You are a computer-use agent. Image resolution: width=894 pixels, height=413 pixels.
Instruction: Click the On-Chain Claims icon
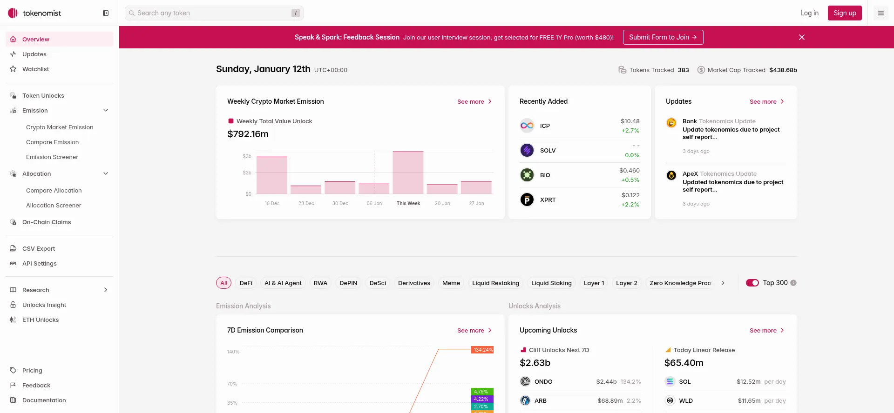click(13, 222)
